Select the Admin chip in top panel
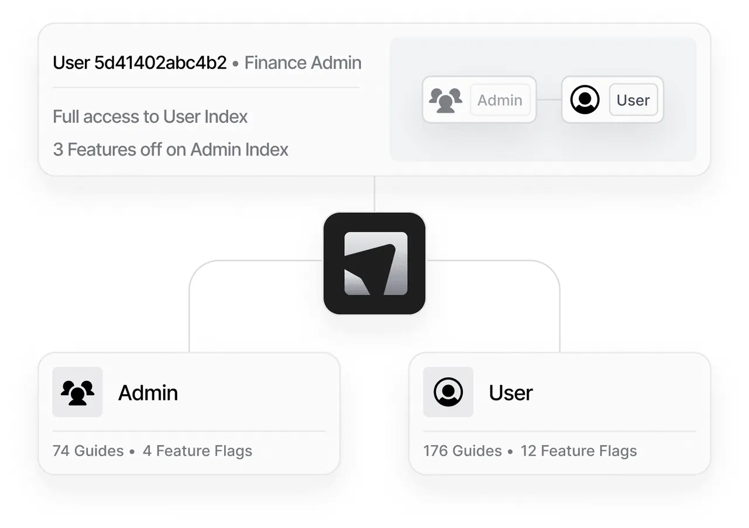 (500, 100)
